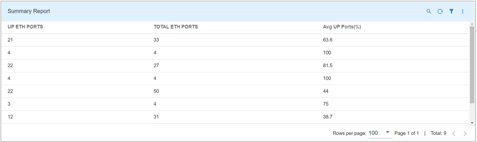
Task: Sort by UP ETH PORTS column header
Action: pos(25,27)
